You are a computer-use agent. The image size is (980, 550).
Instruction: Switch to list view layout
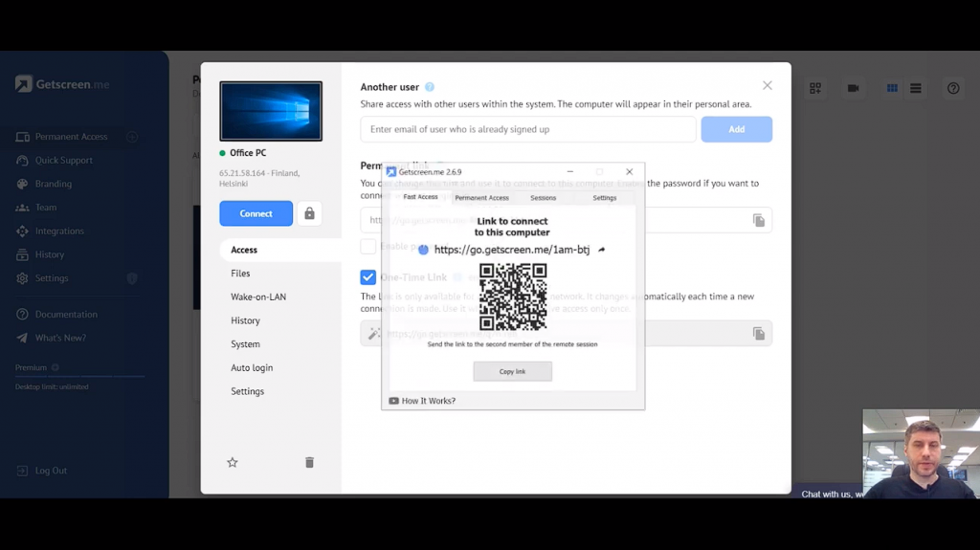(x=916, y=89)
